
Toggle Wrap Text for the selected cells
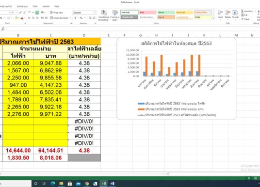56,13
